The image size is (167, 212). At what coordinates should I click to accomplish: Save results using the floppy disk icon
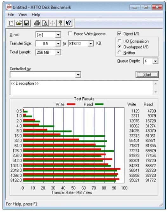(27, 23)
